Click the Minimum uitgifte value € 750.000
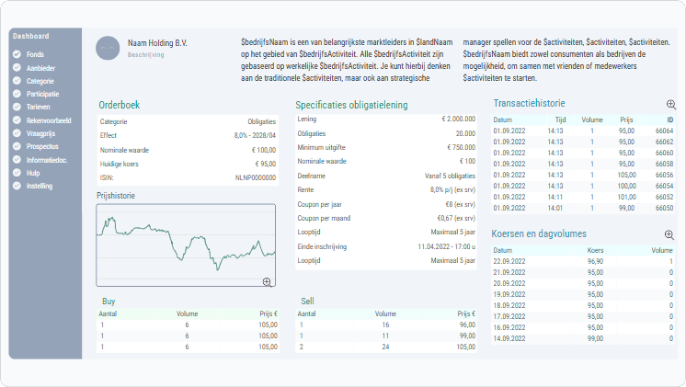 click(x=461, y=147)
